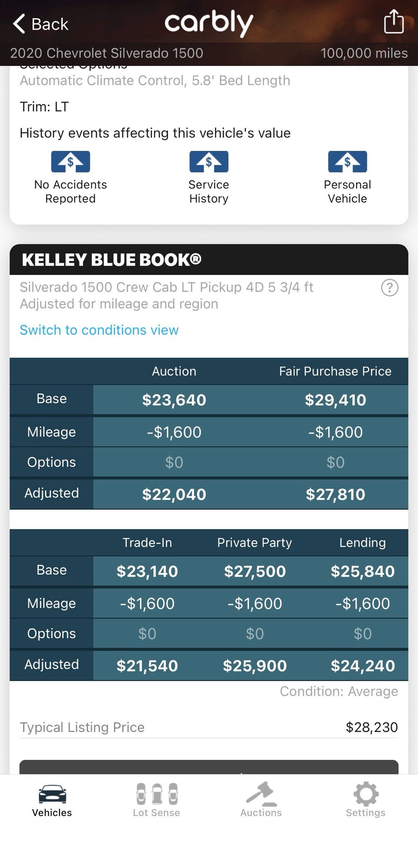Tap the Kelley Blue Book section header
This screenshot has width=418, height=855.
[x=209, y=260]
